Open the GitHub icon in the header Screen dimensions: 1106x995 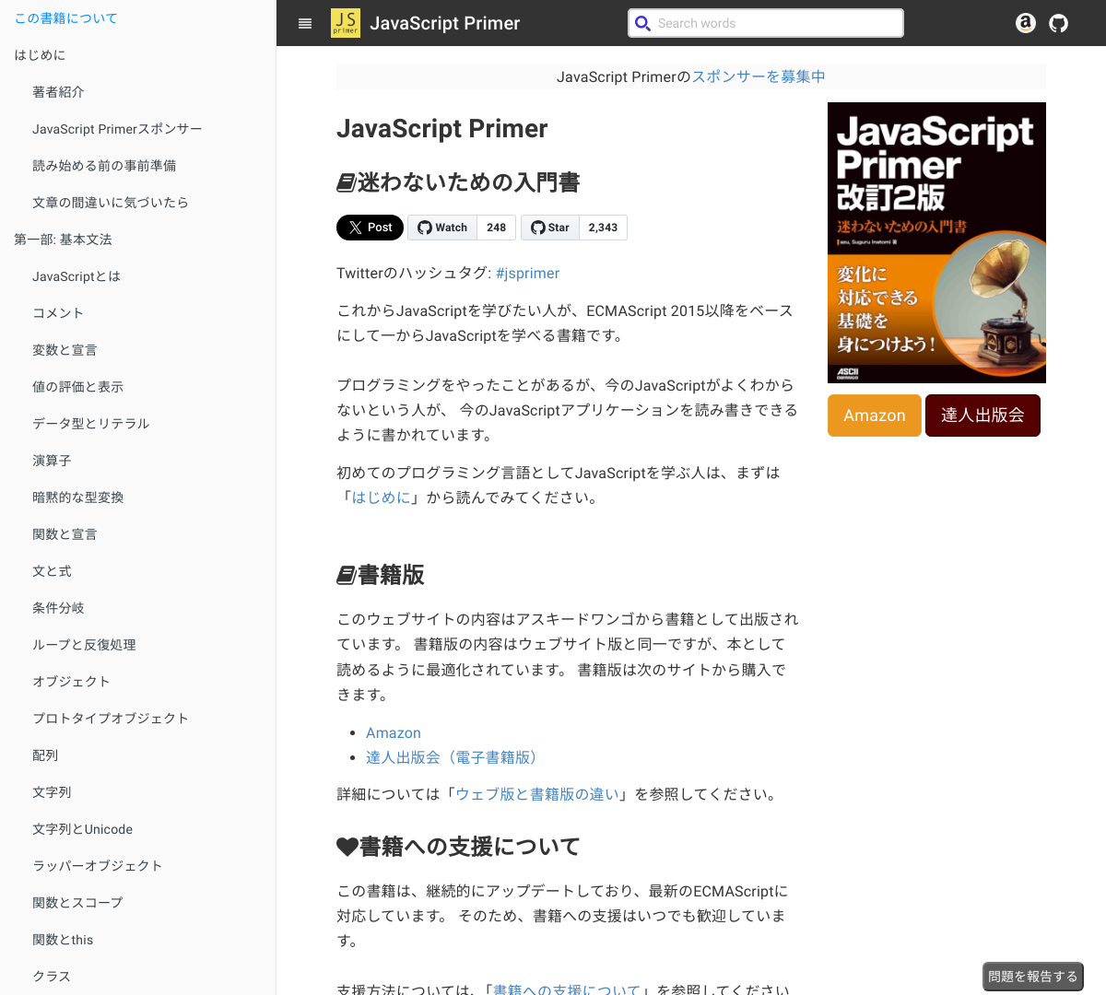1059,23
